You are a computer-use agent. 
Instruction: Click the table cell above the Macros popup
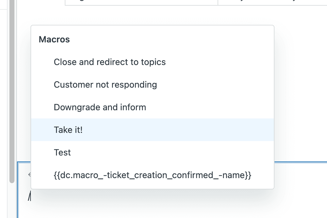[141, 3]
